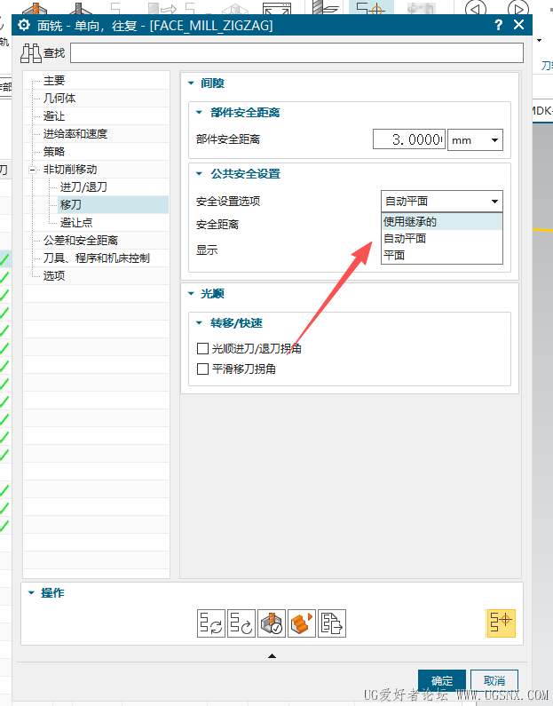
Task: Open the 避让点 sub-page
Action: 76,222
